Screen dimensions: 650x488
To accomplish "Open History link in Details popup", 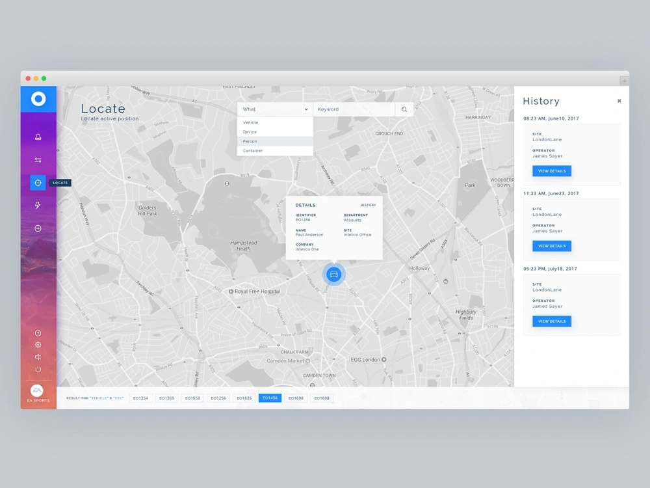I will point(368,205).
